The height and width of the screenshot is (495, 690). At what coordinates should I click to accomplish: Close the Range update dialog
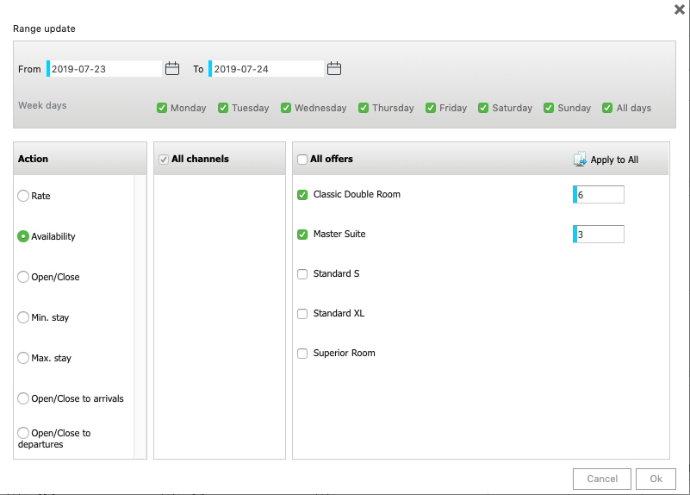point(680,9)
